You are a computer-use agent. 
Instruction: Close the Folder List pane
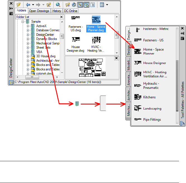61,17
